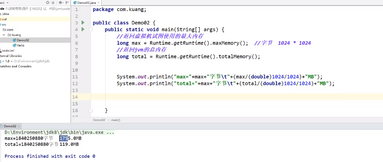Click the "total=" string on line 12

[186, 84]
